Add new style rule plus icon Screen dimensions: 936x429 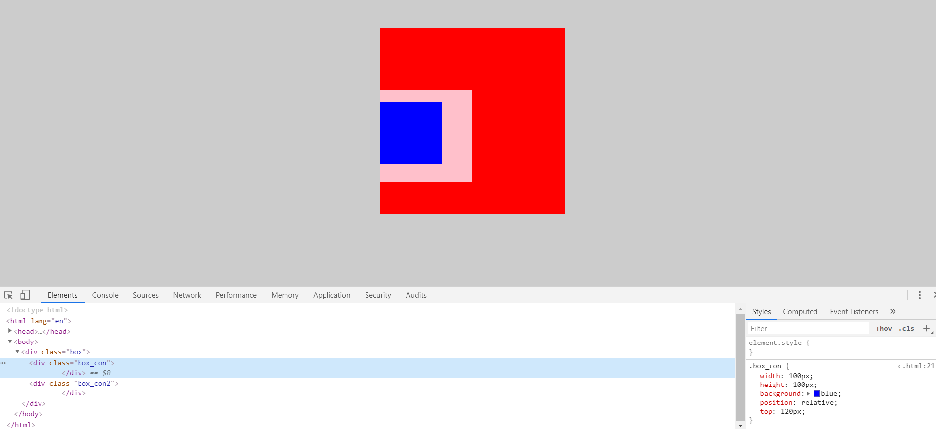(x=926, y=329)
